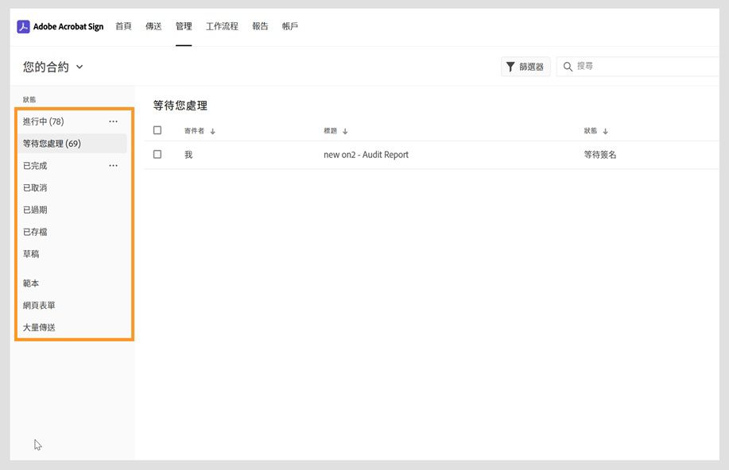Click the funnel icon on the 篩選器 button
The image size is (729, 470).
(x=511, y=67)
